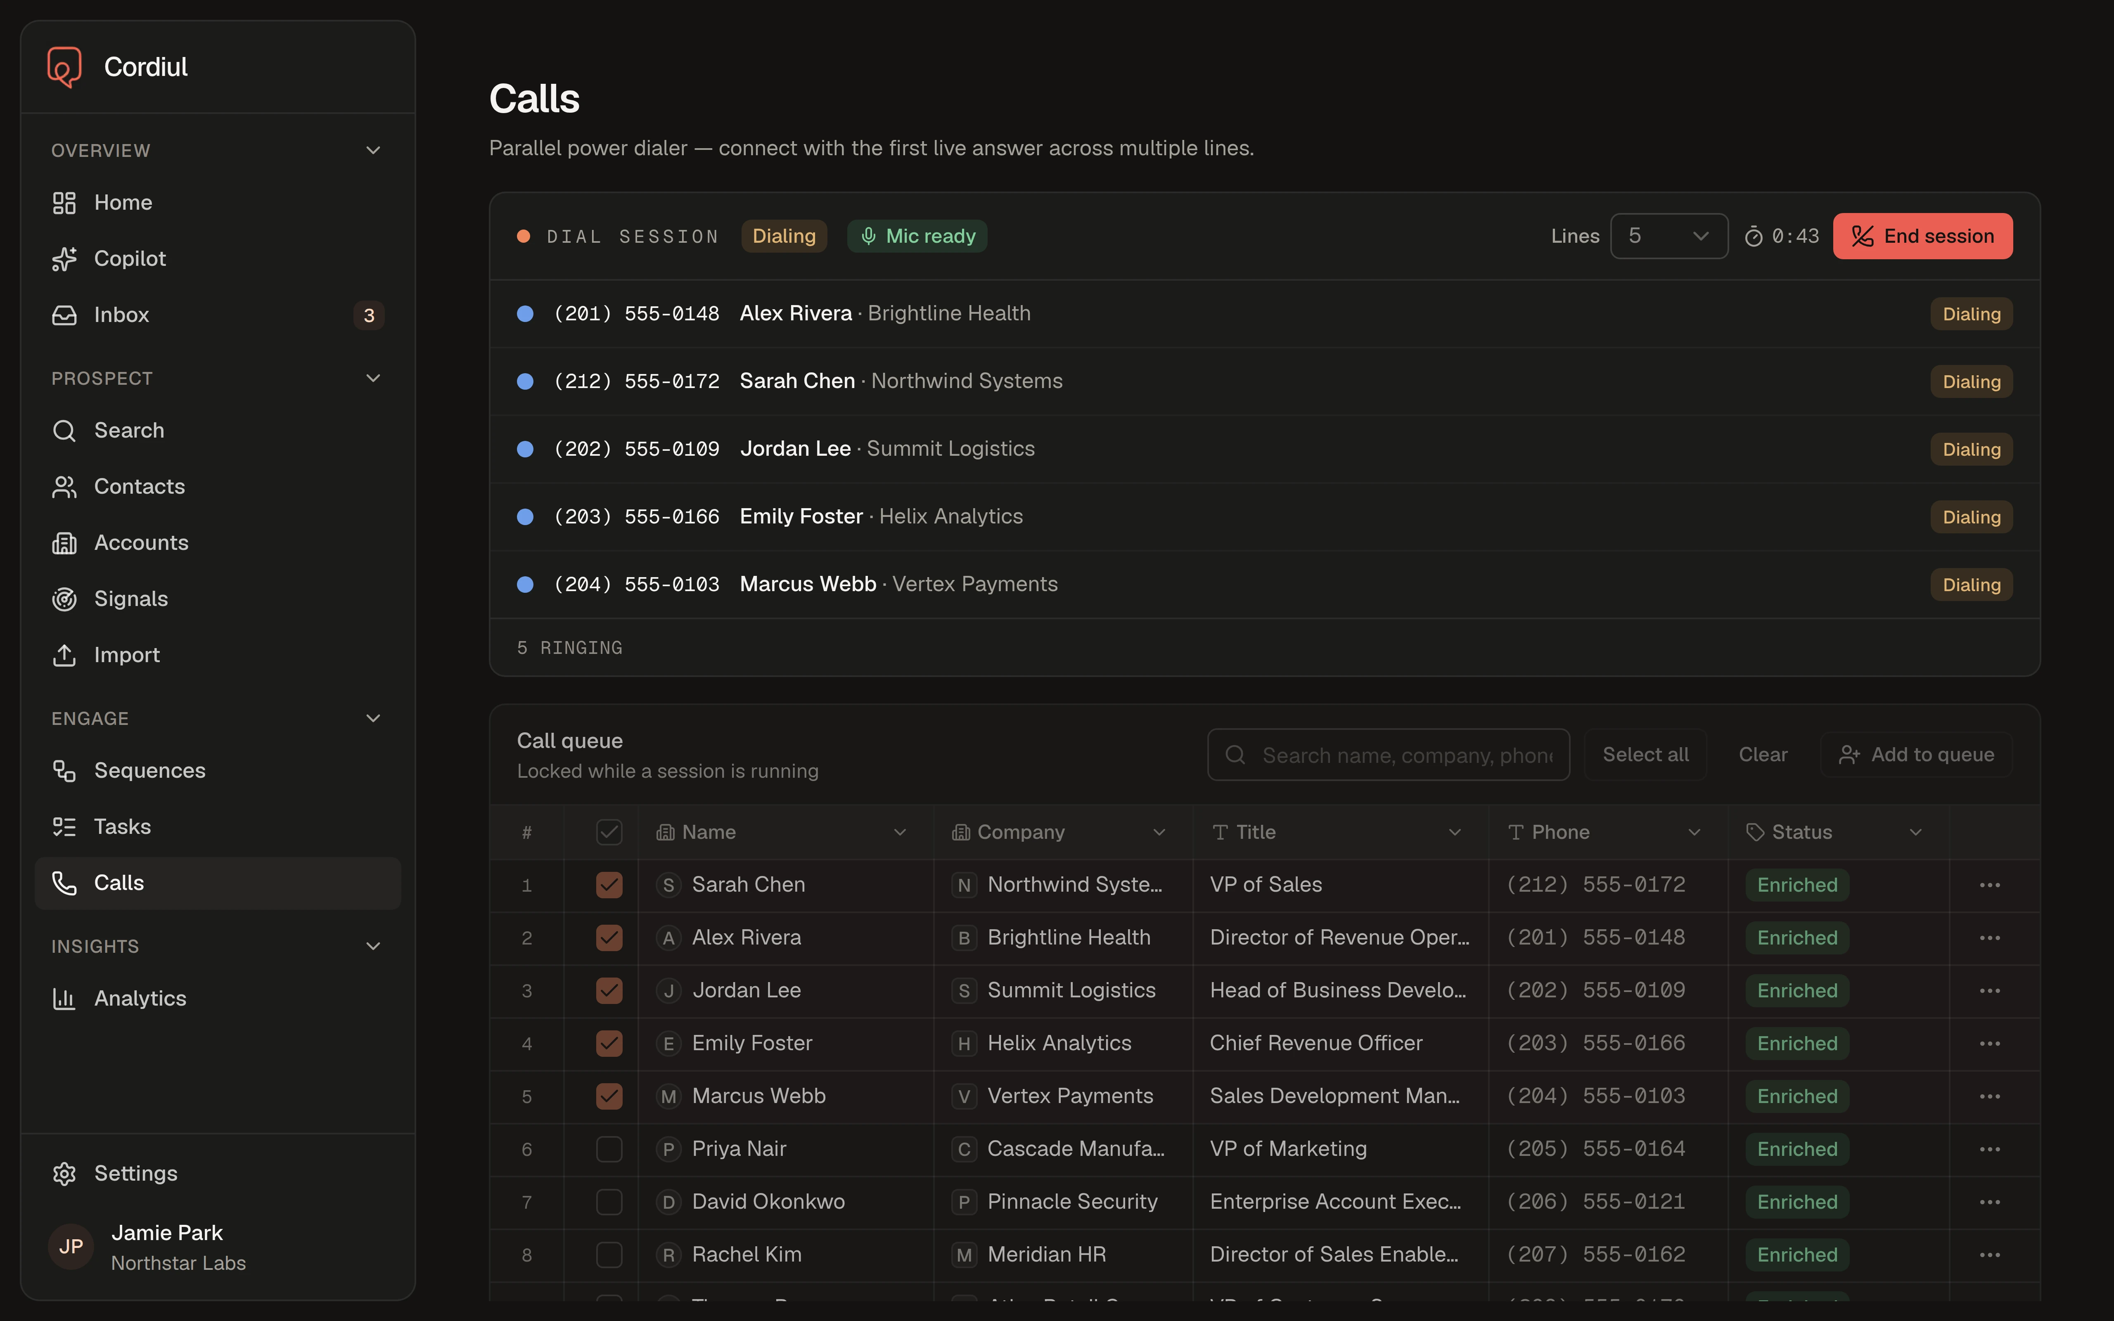The width and height of the screenshot is (2114, 1321).
Task: Open the Lines count dropdown
Action: point(1668,236)
